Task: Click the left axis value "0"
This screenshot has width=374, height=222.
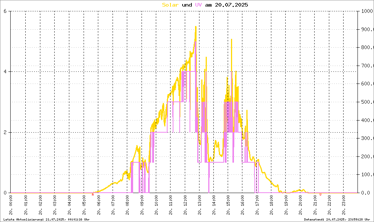Action: 5,193
